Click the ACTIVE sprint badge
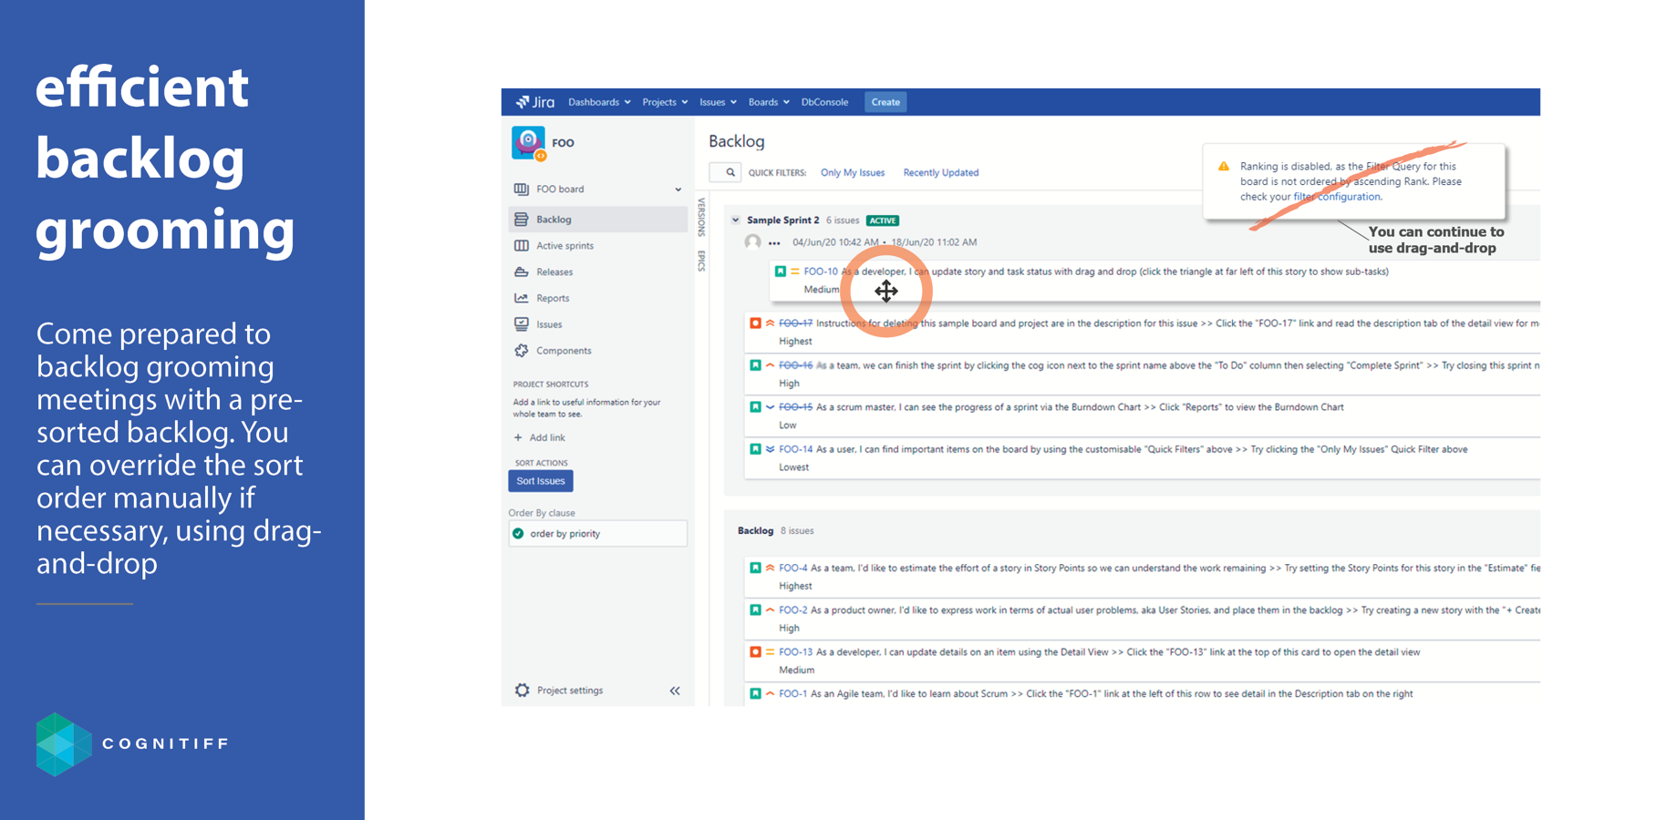 point(883,220)
